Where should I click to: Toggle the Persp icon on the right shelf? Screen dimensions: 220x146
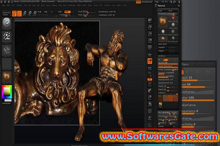click(150, 47)
